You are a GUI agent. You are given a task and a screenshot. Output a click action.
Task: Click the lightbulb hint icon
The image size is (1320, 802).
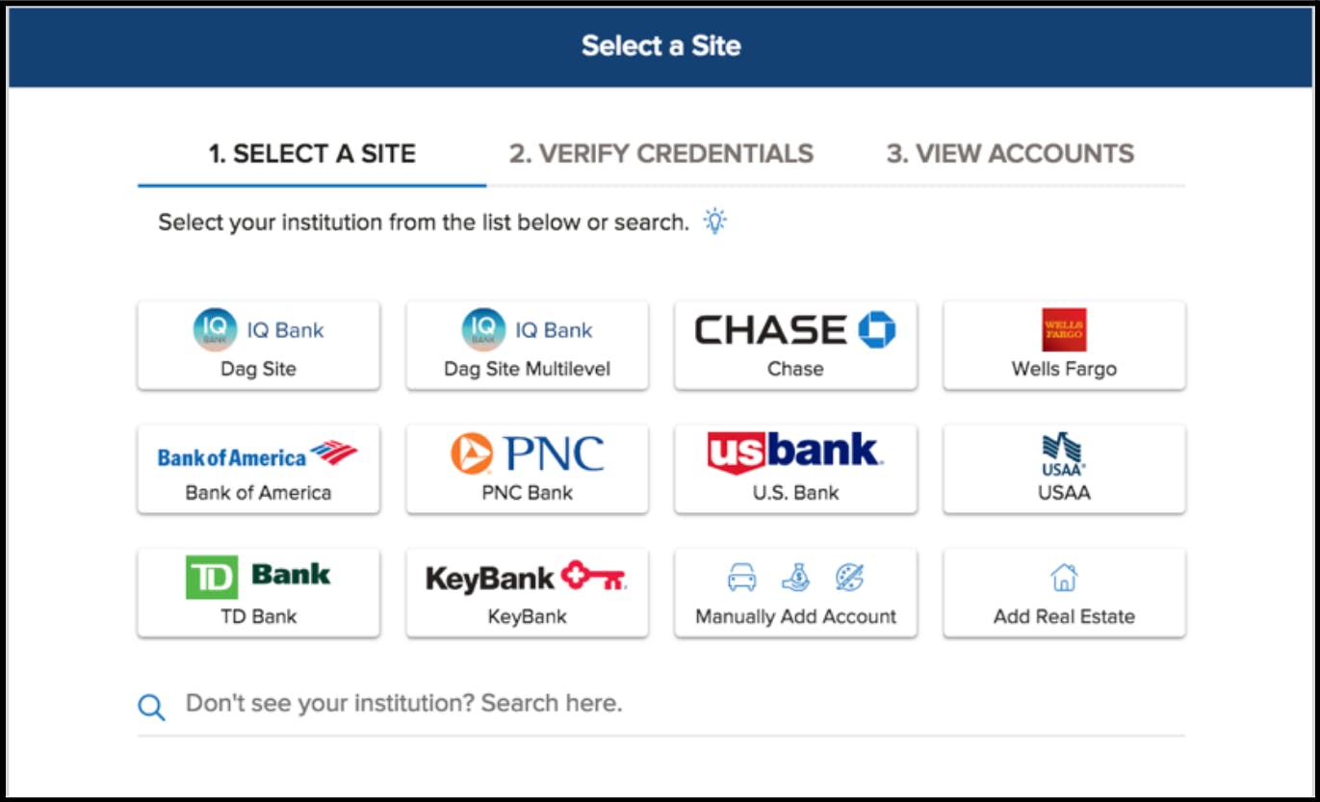click(x=714, y=220)
